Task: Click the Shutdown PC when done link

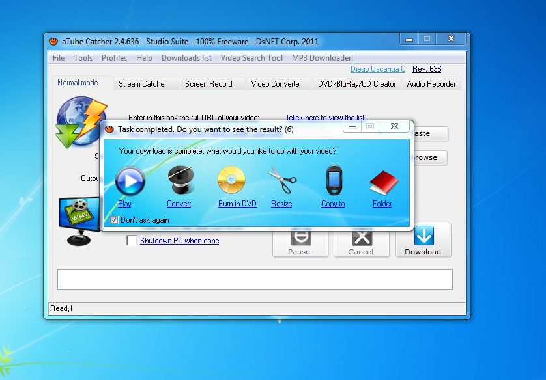Action: (180, 241)
